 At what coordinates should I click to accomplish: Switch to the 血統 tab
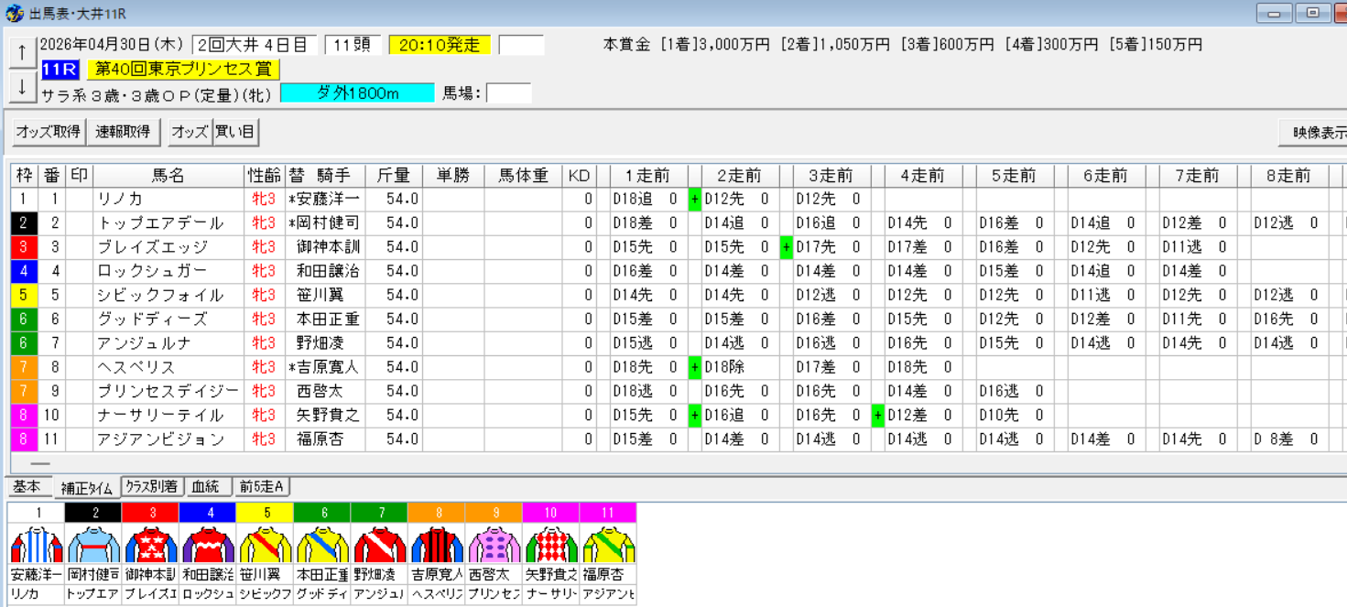click(208, 488)
